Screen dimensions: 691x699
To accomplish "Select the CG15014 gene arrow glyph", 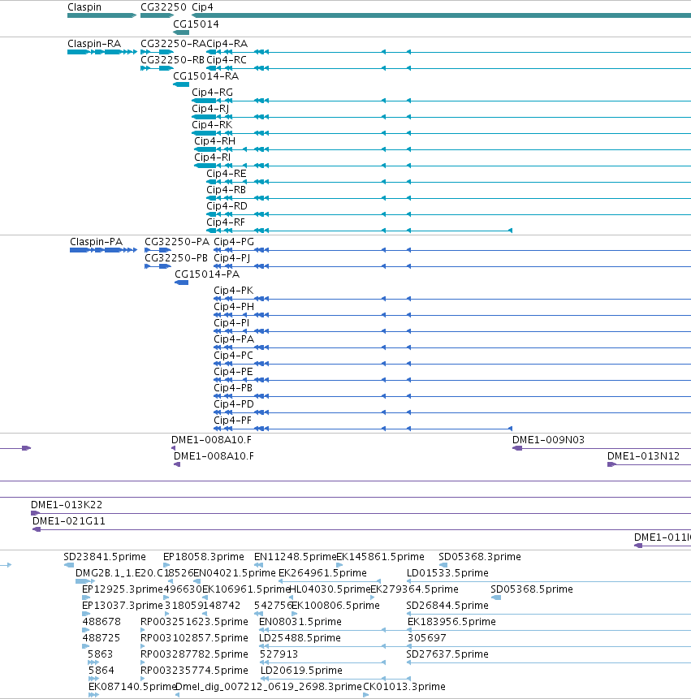I will tap(181, 32).
